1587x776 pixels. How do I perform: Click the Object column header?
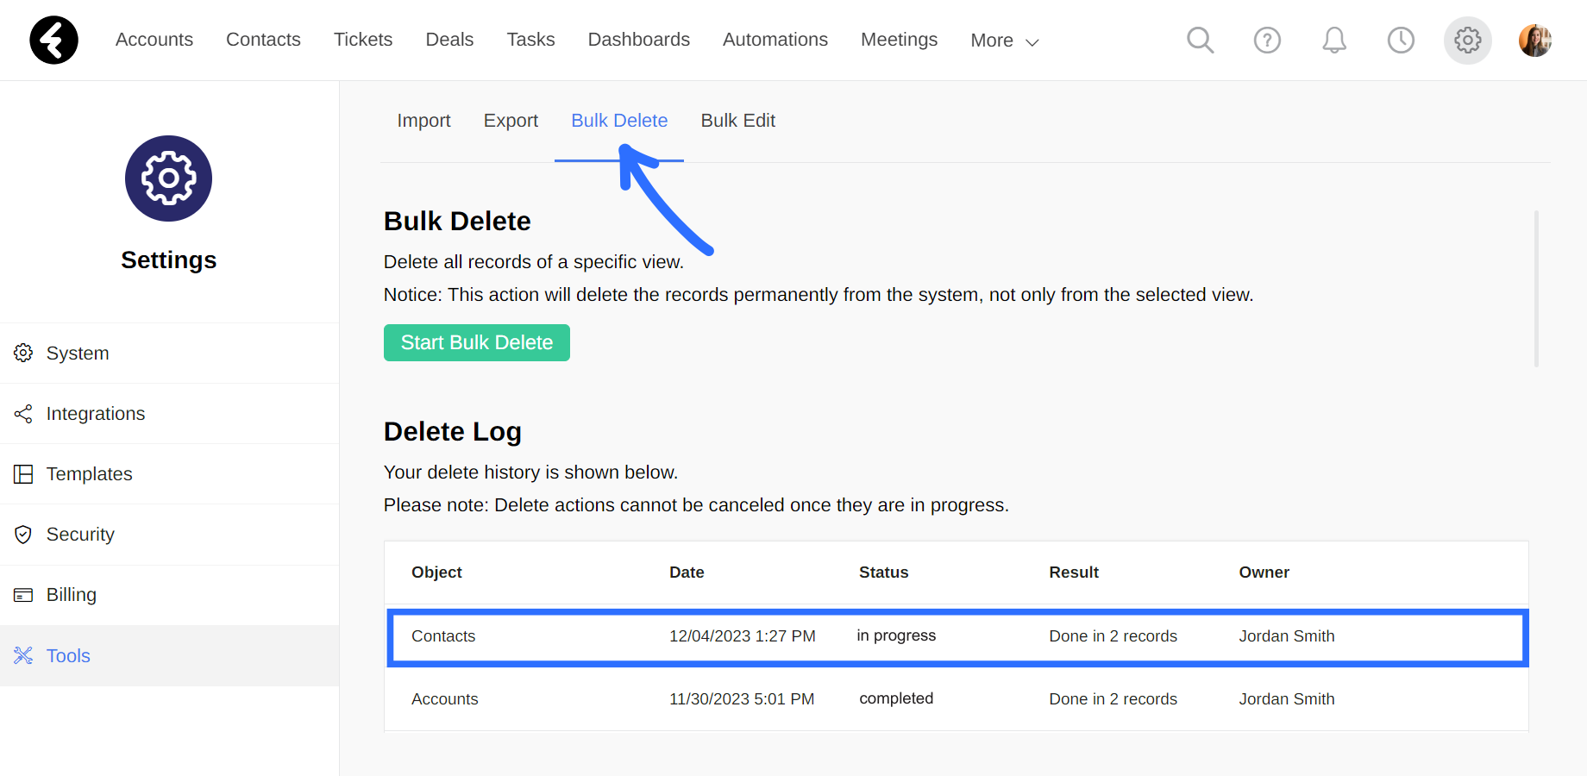(x=436, y=573)
